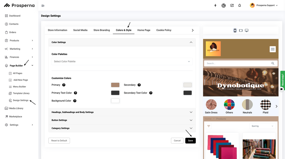Switch preview to desktop monitor icon
This screenshot has height=159, width=285.
pos(247,31)
